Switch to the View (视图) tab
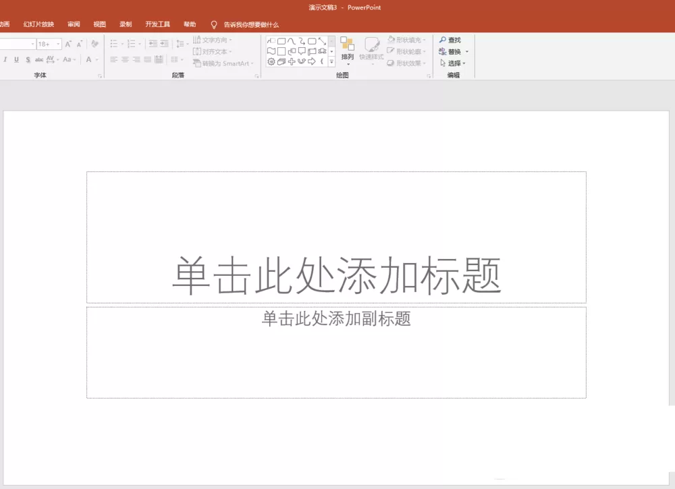The image size is (675, 489). [x=99, y=24]
